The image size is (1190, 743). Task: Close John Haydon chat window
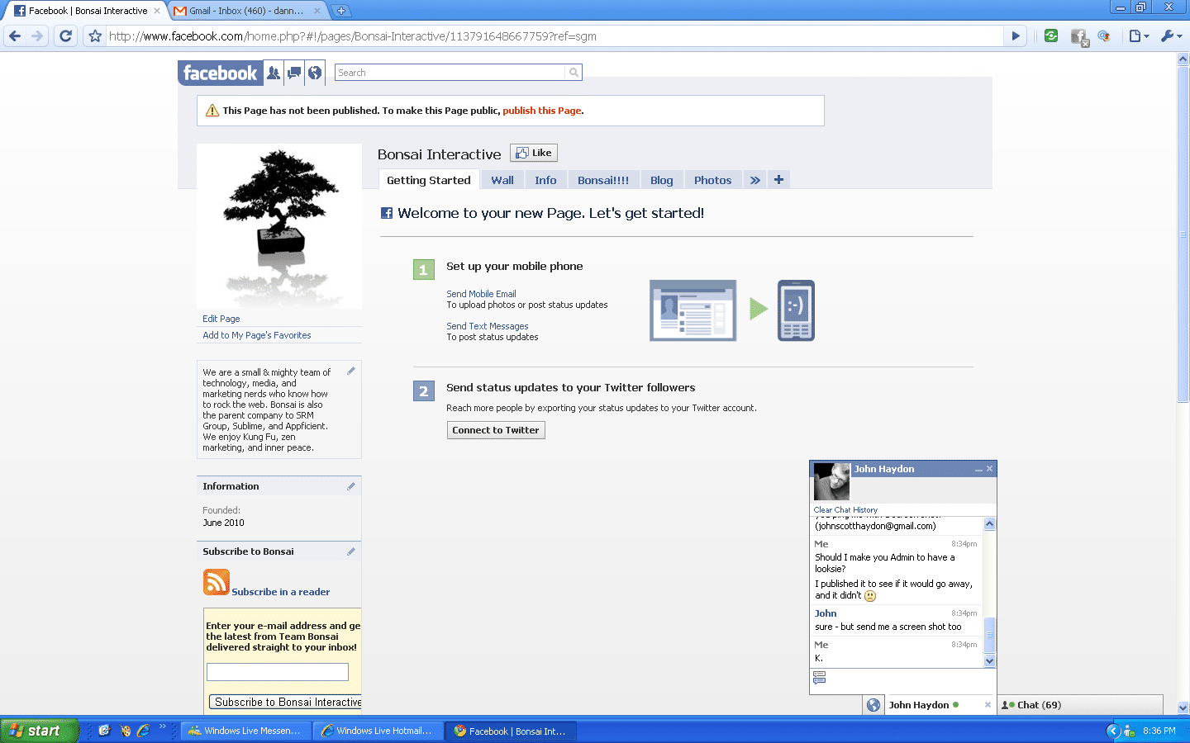tap(989, 469)
